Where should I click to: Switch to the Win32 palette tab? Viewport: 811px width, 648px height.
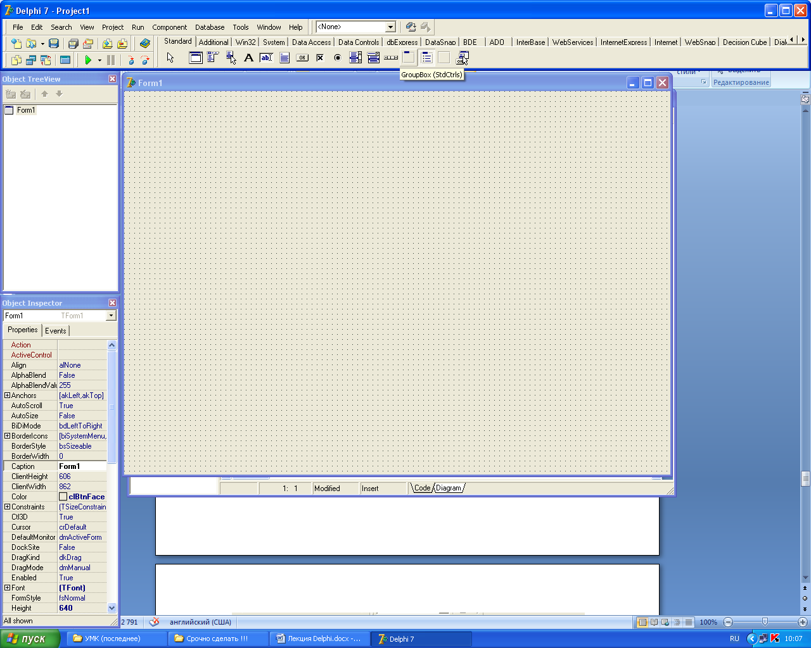click(x=246, y=42)
